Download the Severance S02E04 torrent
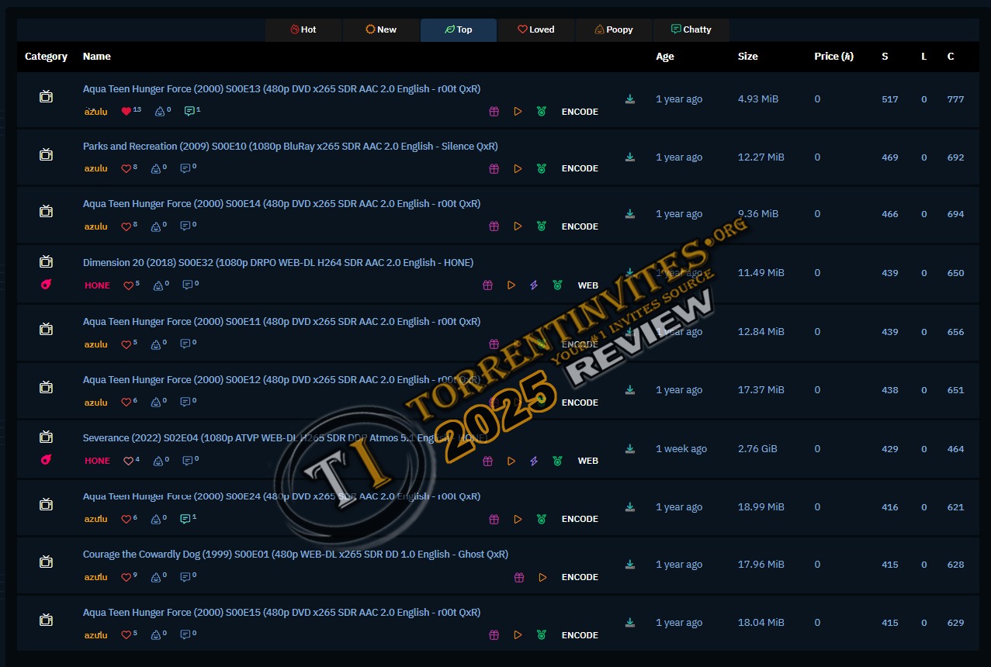The height and width of the screenshot is (667, 991). tap(630, 449)
